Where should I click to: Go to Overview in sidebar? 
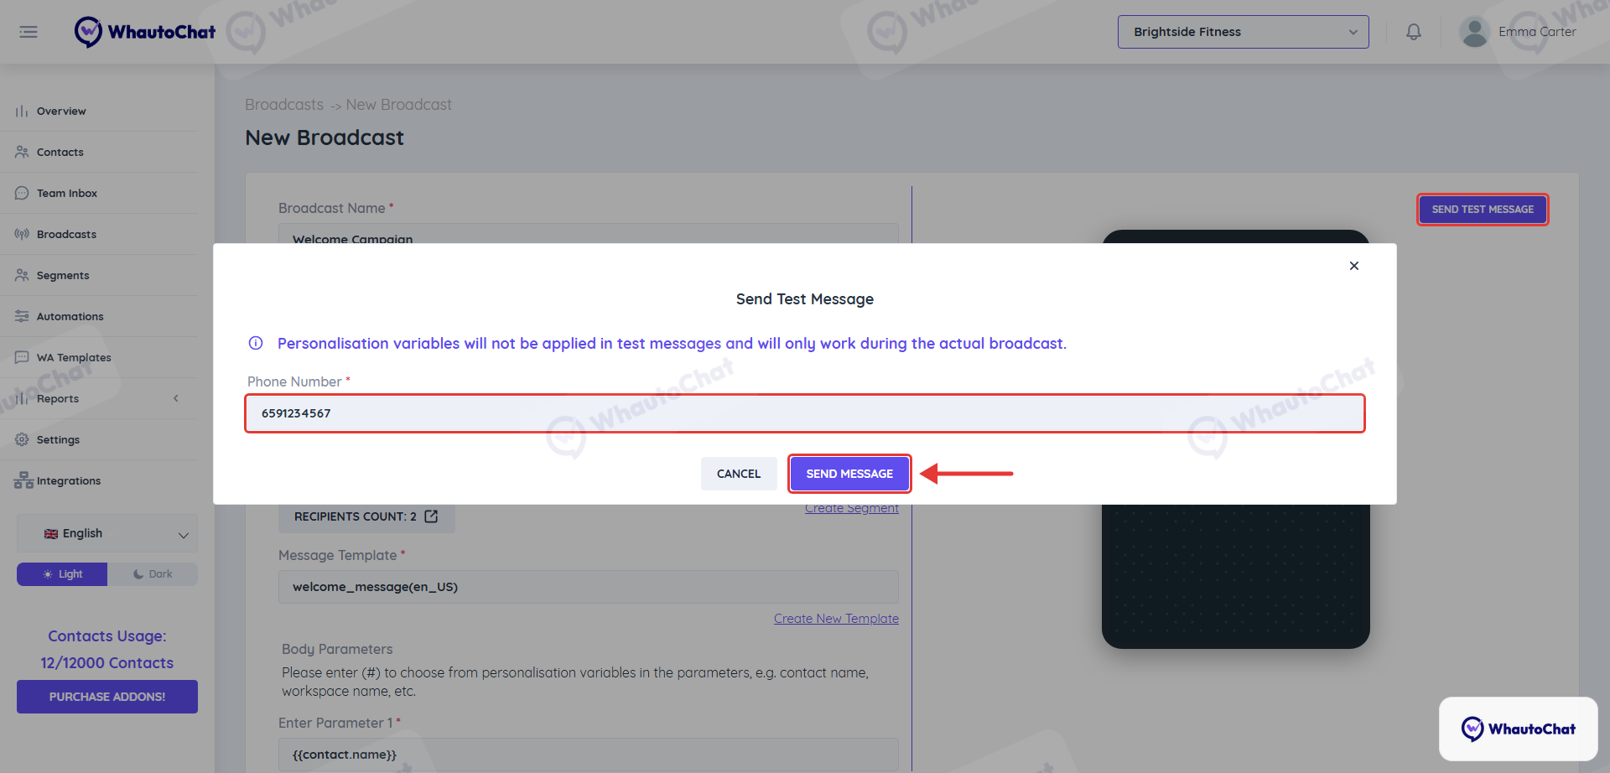tap(61, 111)
